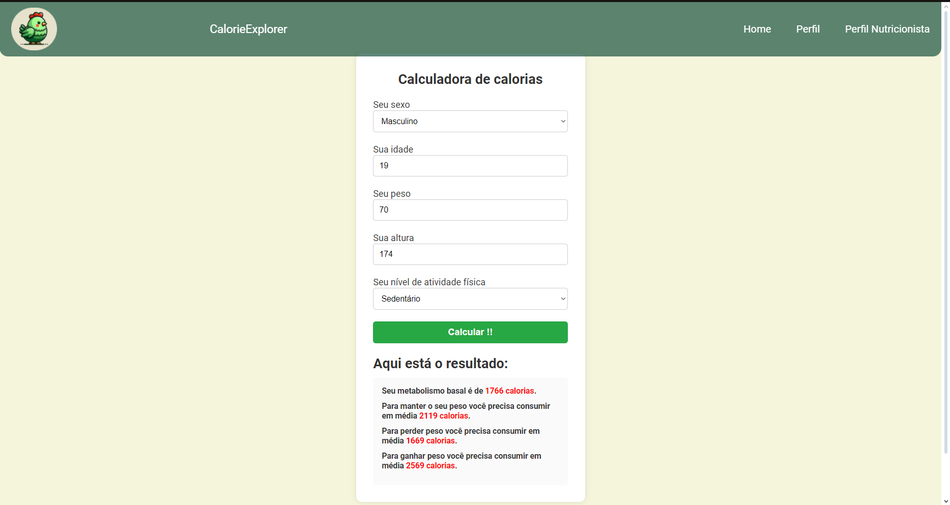This screenshot has height=505, width=950.
Task: Open Perfil Nutricionista in navbar
Action: click(887, 29)
